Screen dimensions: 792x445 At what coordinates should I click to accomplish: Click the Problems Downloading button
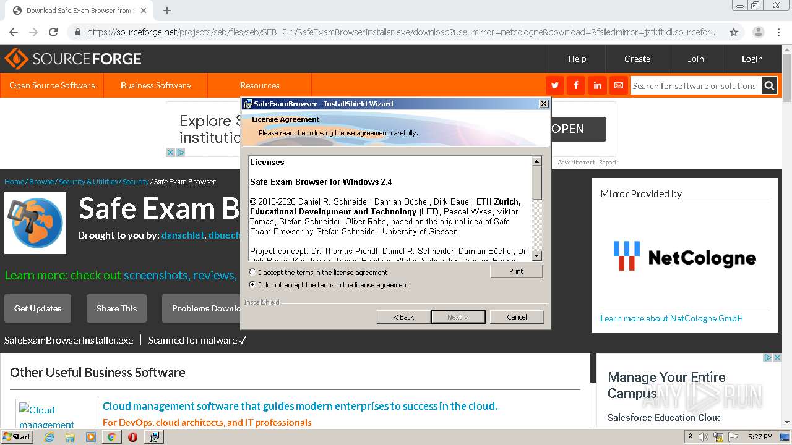202,308
